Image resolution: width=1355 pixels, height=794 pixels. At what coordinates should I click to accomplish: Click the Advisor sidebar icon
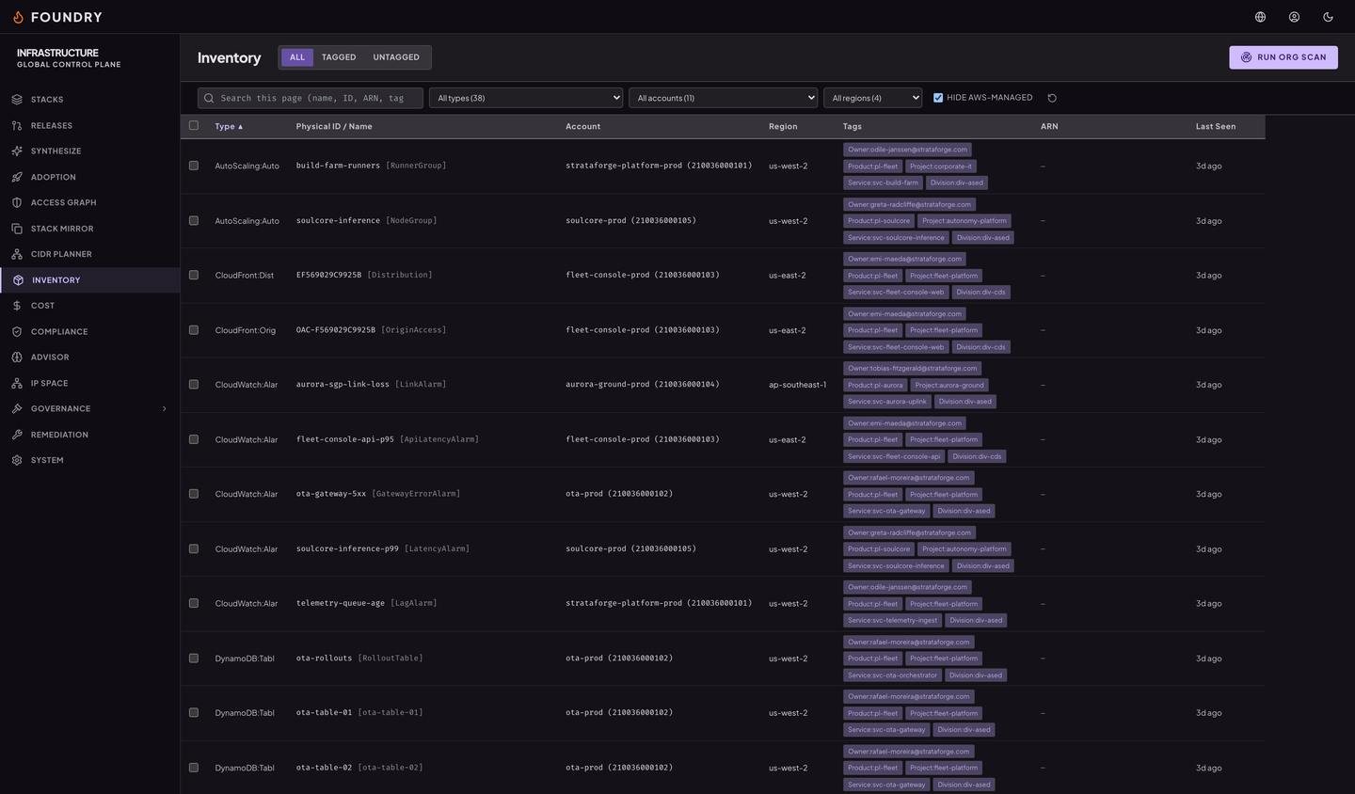17,357
